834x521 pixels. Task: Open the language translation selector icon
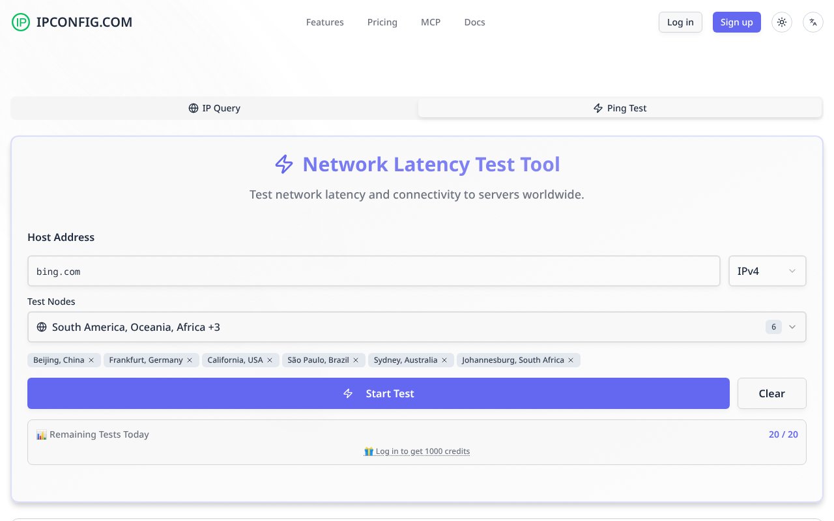(x=812, y=22)
